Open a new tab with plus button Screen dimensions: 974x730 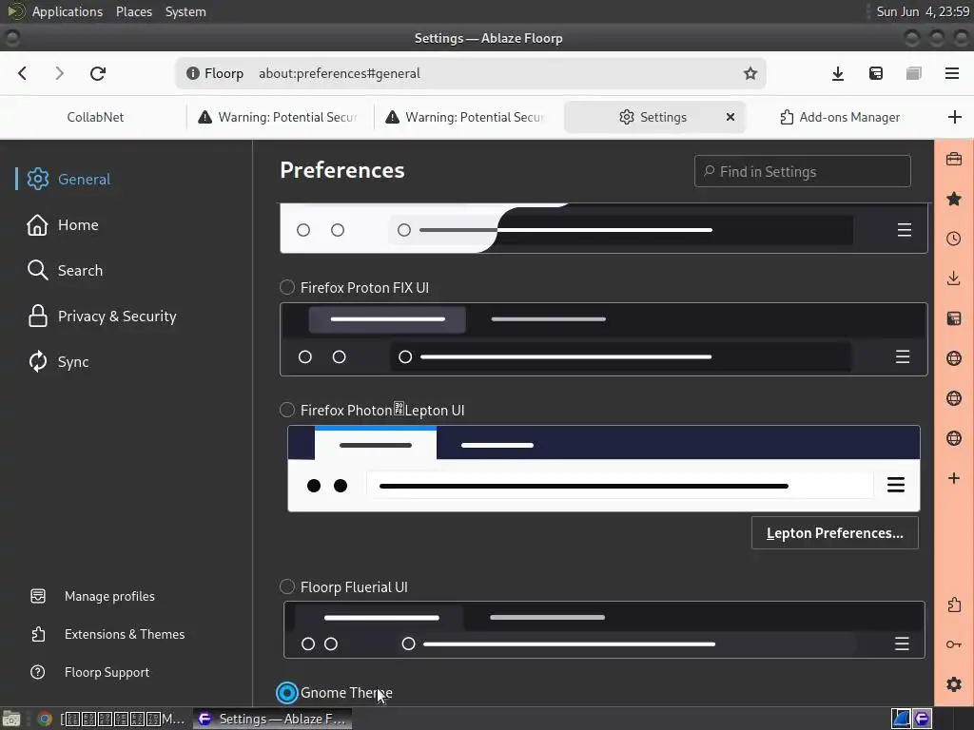click(x=955, y=117)
